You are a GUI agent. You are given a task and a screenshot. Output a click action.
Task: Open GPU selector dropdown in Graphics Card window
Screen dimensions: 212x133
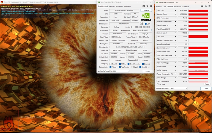[x=113, y=71]
